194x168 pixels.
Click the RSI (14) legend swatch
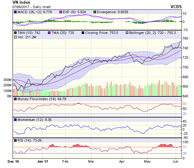pos(15,140)
